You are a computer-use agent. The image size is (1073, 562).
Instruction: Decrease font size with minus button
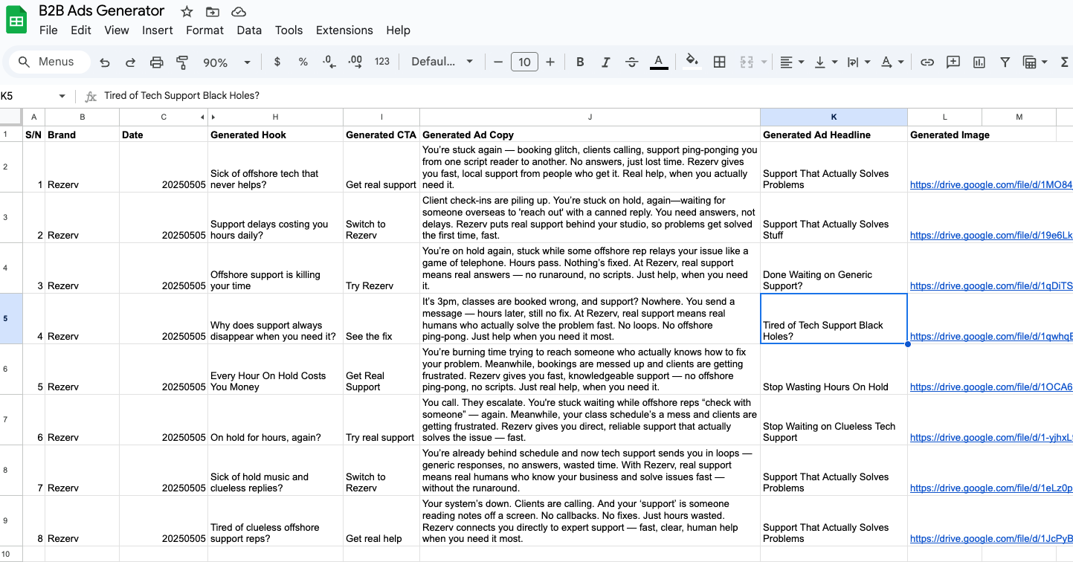pos(498,62)
